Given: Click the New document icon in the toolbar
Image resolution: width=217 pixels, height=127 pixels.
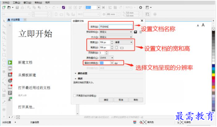Looking at the screenshot, I should (4, 8).
